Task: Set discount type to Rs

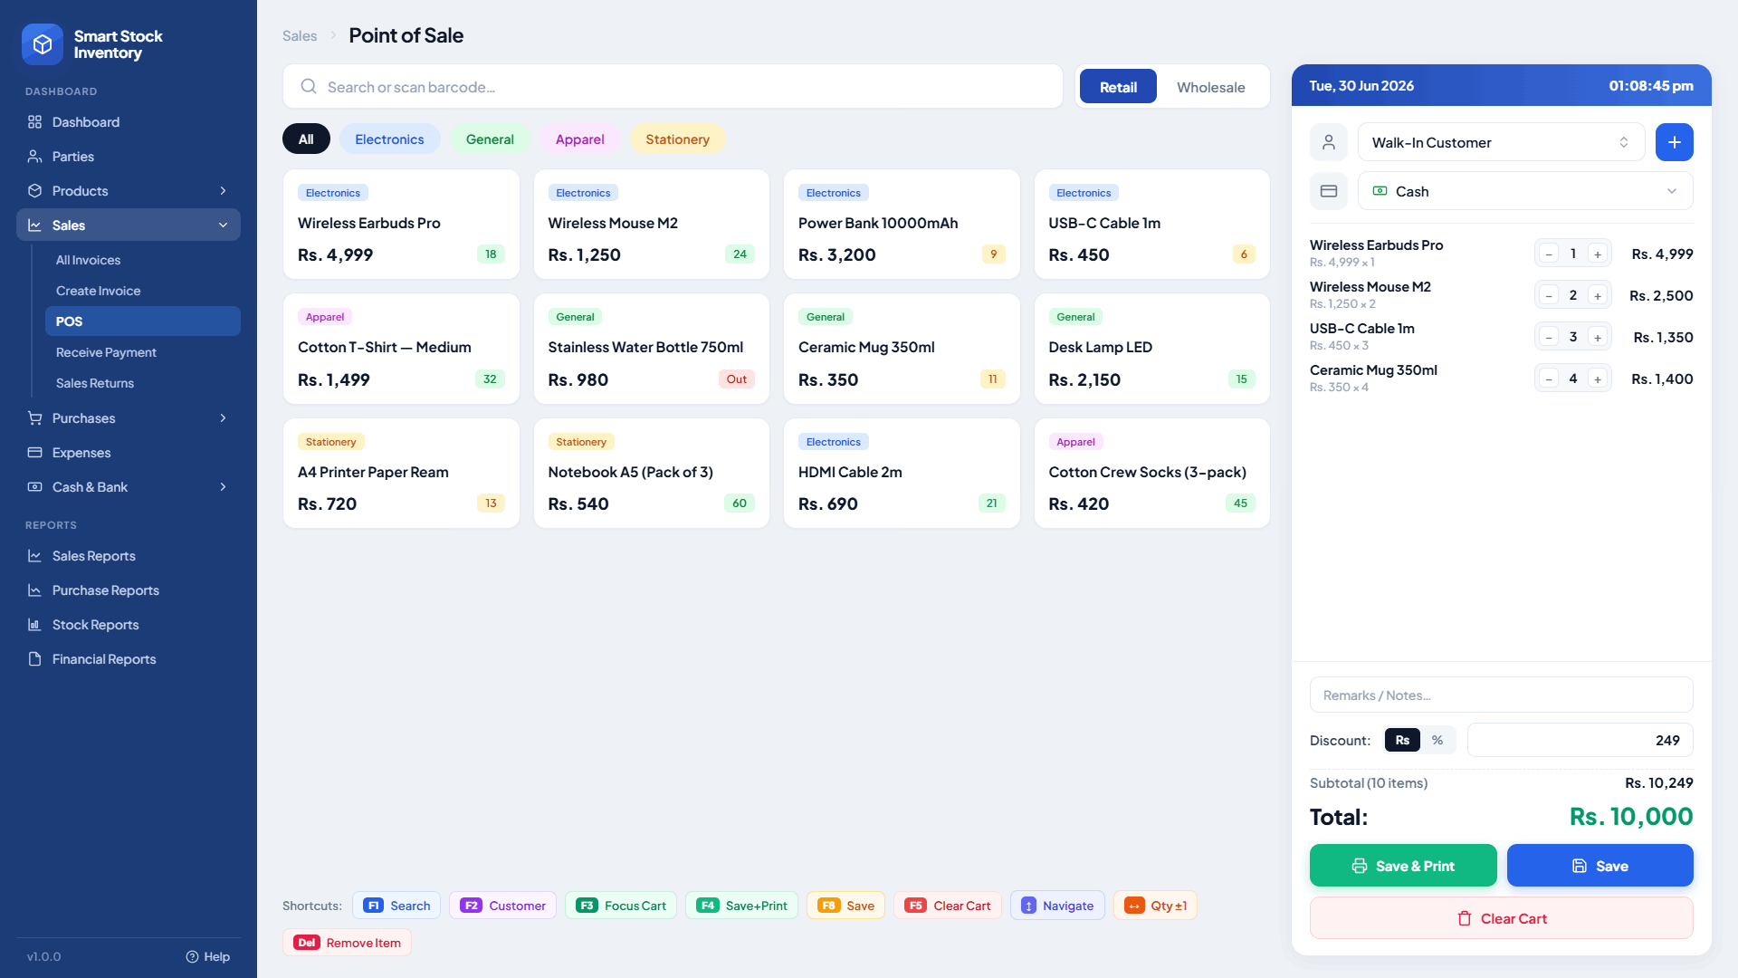Action: (x=1402, y=741)
